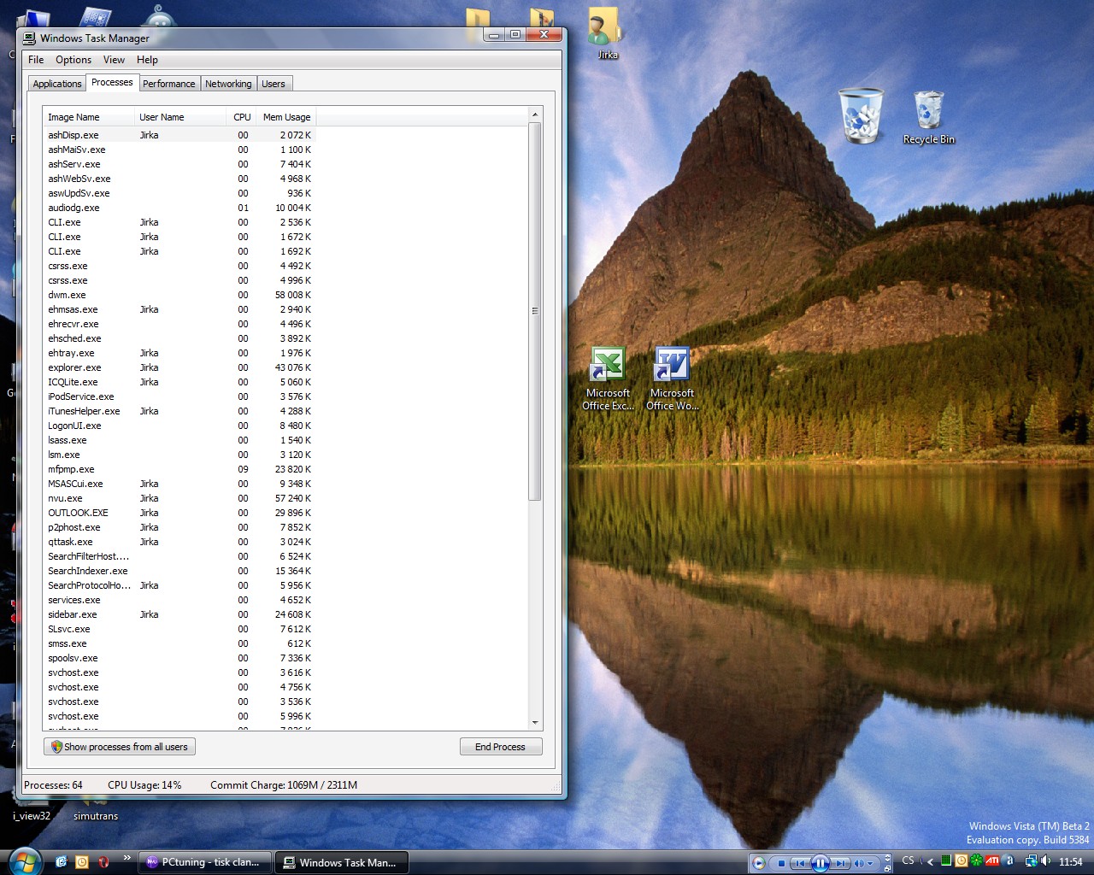Switch to the Performance tab
The height and width of the screenshot is (875, 1094).
pos(168,84)
